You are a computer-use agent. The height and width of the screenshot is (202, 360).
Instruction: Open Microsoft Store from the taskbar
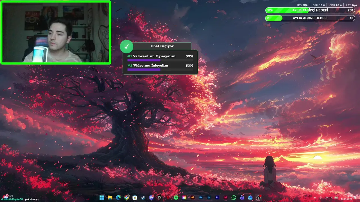(x=135, y=198)
